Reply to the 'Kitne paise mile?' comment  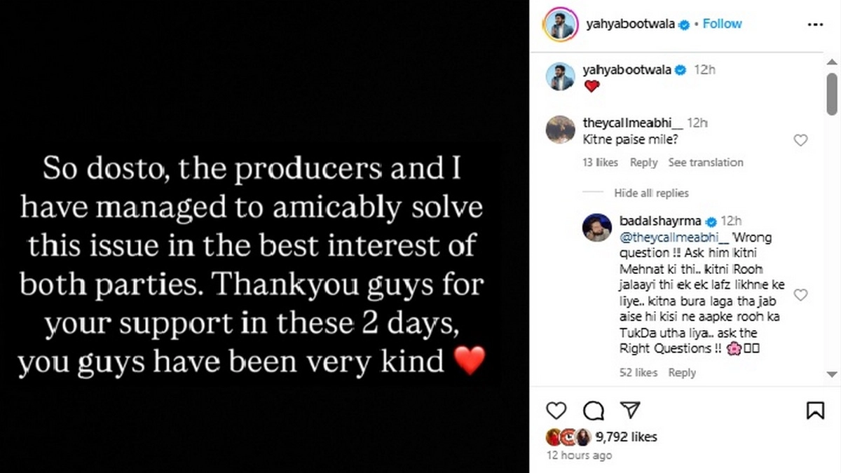[x=643, y=163]
